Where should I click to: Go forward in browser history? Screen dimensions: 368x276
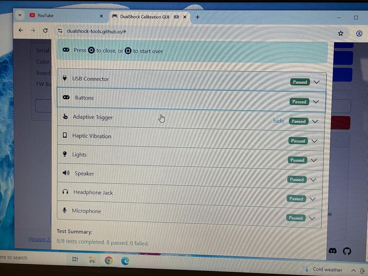point(33,30)
